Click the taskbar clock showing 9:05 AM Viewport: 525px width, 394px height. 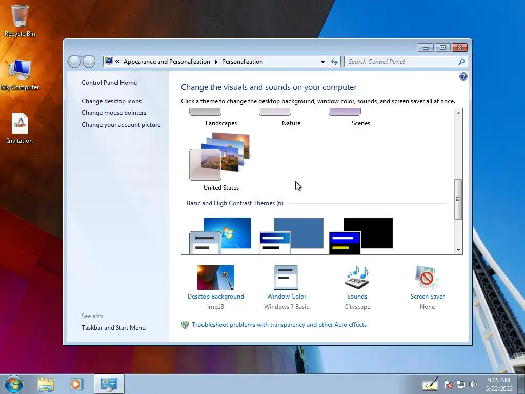pyautogui.click(x=499, y=384)
